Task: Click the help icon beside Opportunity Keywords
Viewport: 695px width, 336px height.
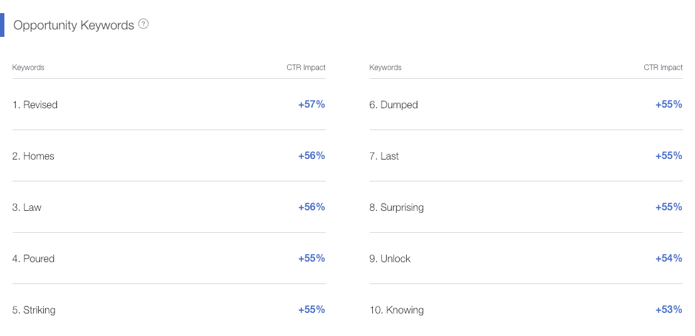Action: (143, 24)
